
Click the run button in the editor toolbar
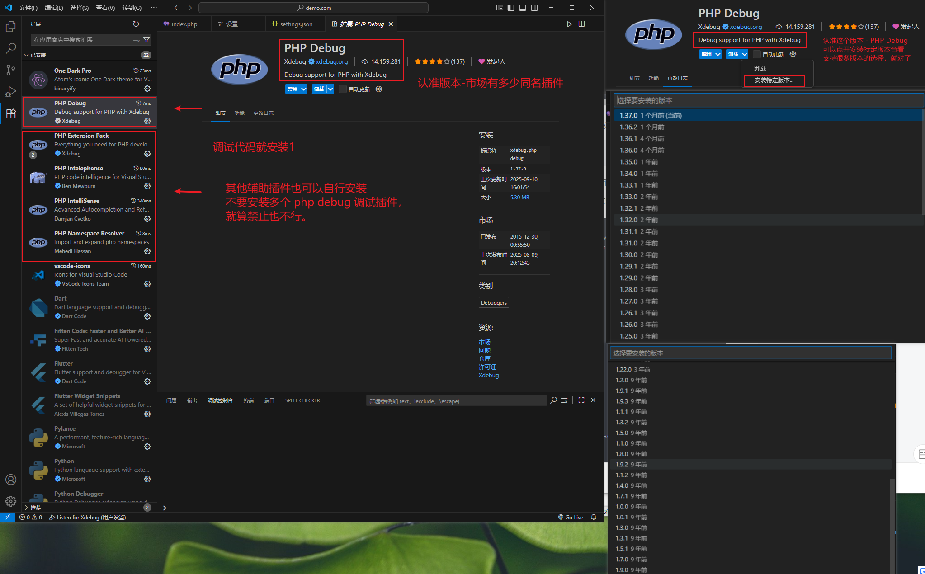pyautogui.click(x=569, y=24)
